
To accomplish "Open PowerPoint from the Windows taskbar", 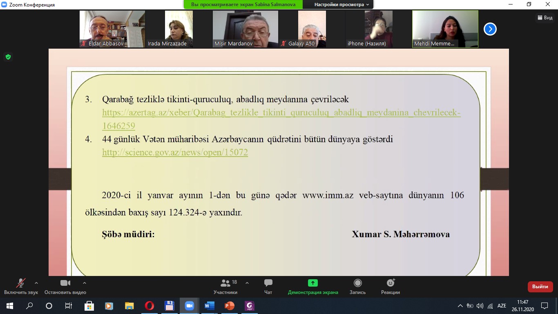I will point(229,305).
